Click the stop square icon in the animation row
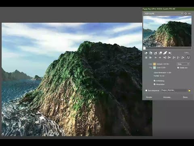The height and width of the screenshot is (146, 194). click(146, 58)
